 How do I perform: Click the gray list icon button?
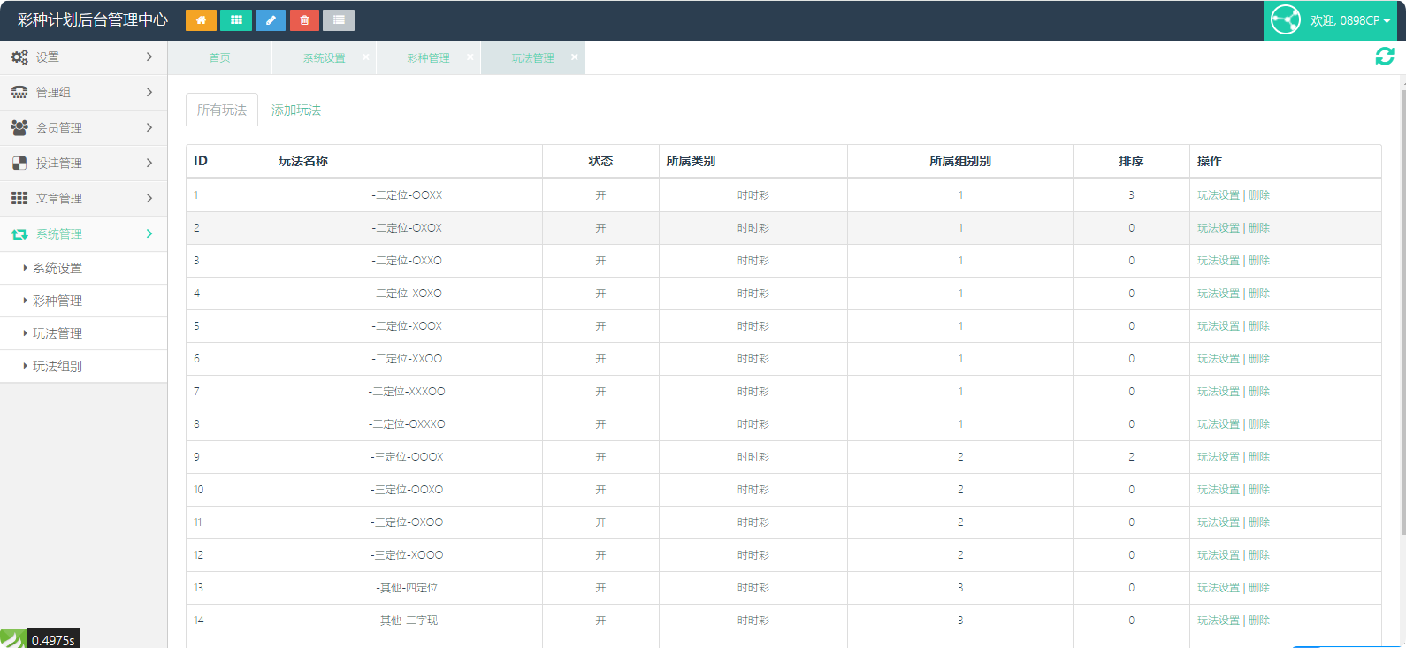(339, 20)
